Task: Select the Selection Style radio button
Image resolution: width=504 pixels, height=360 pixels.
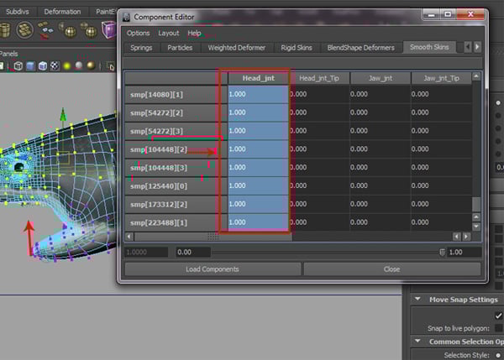Action: [499, 355]
